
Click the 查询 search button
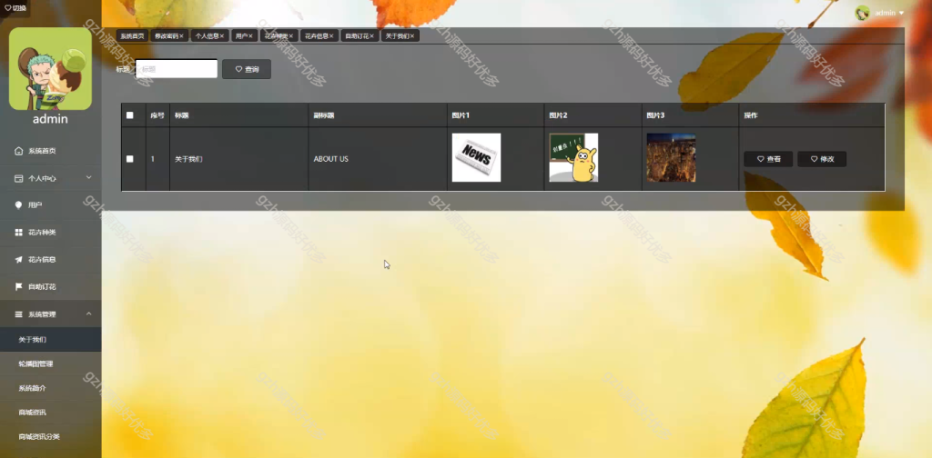(247, 69)
